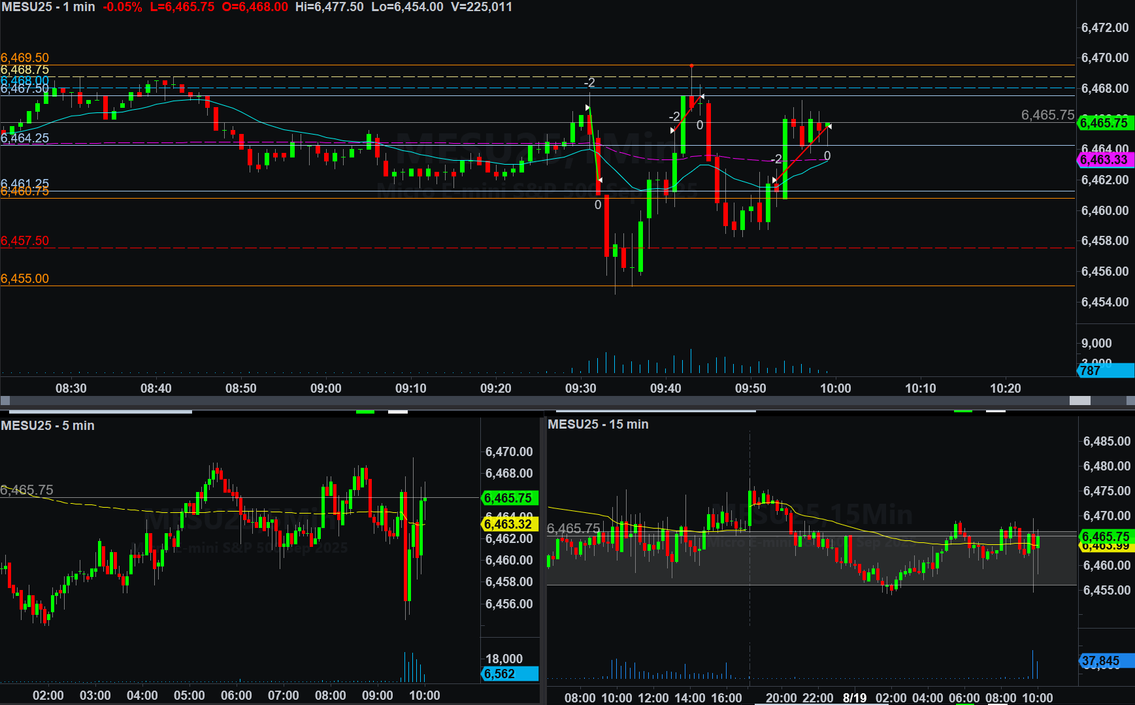
Task: Click the MESU25 - 5 min chart title
Action: (48, 425)
